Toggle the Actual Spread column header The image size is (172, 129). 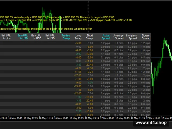click(x=106, y=37)
